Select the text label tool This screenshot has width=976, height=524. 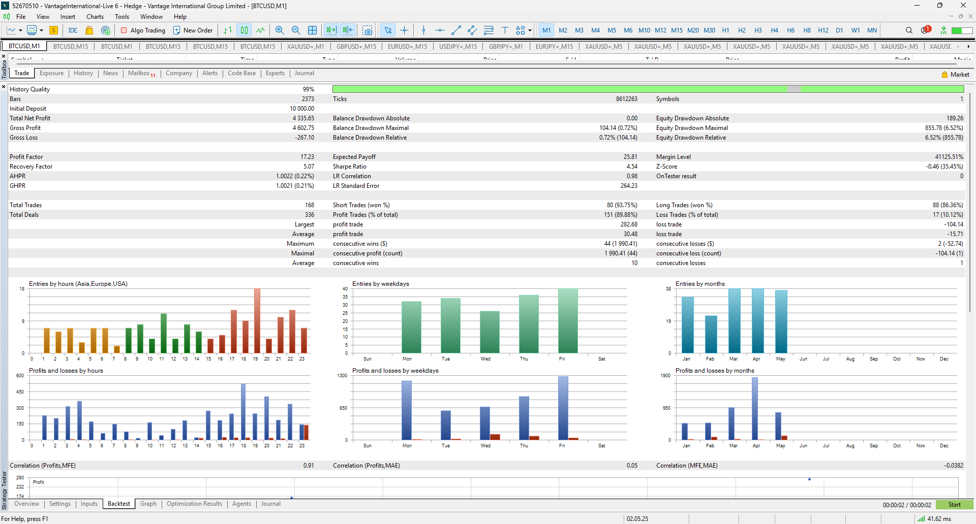505,30
